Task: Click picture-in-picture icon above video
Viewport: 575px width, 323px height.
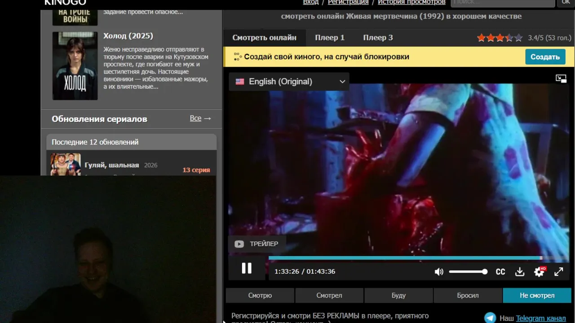Action: tap(561, 79)
